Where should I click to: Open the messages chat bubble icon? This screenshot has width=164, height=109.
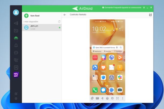point(16,53)
